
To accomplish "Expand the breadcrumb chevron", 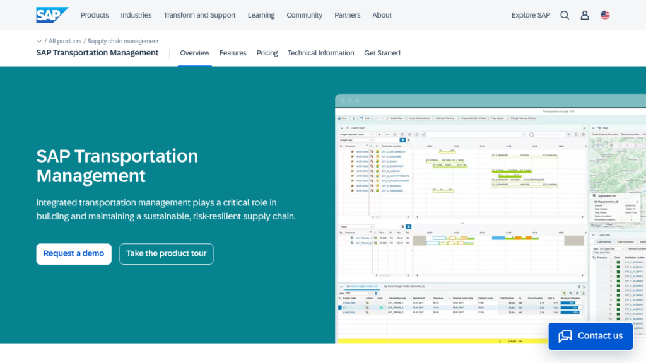I will 39,42.
